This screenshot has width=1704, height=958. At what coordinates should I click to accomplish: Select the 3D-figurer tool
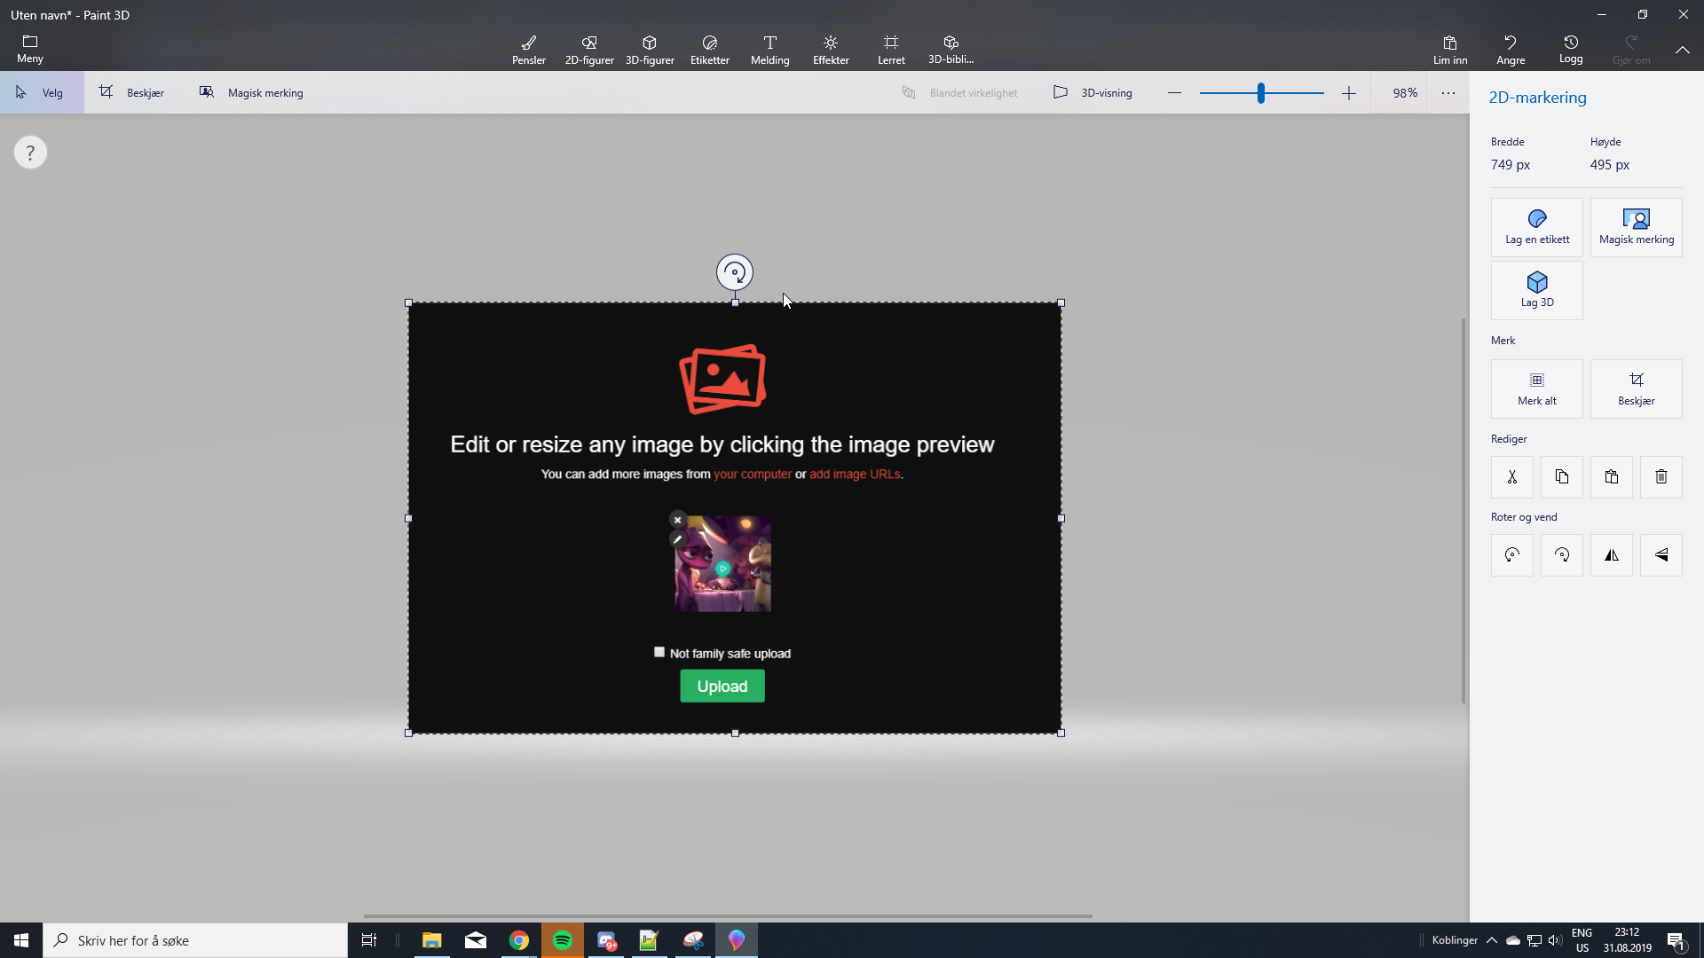point(650,50)
